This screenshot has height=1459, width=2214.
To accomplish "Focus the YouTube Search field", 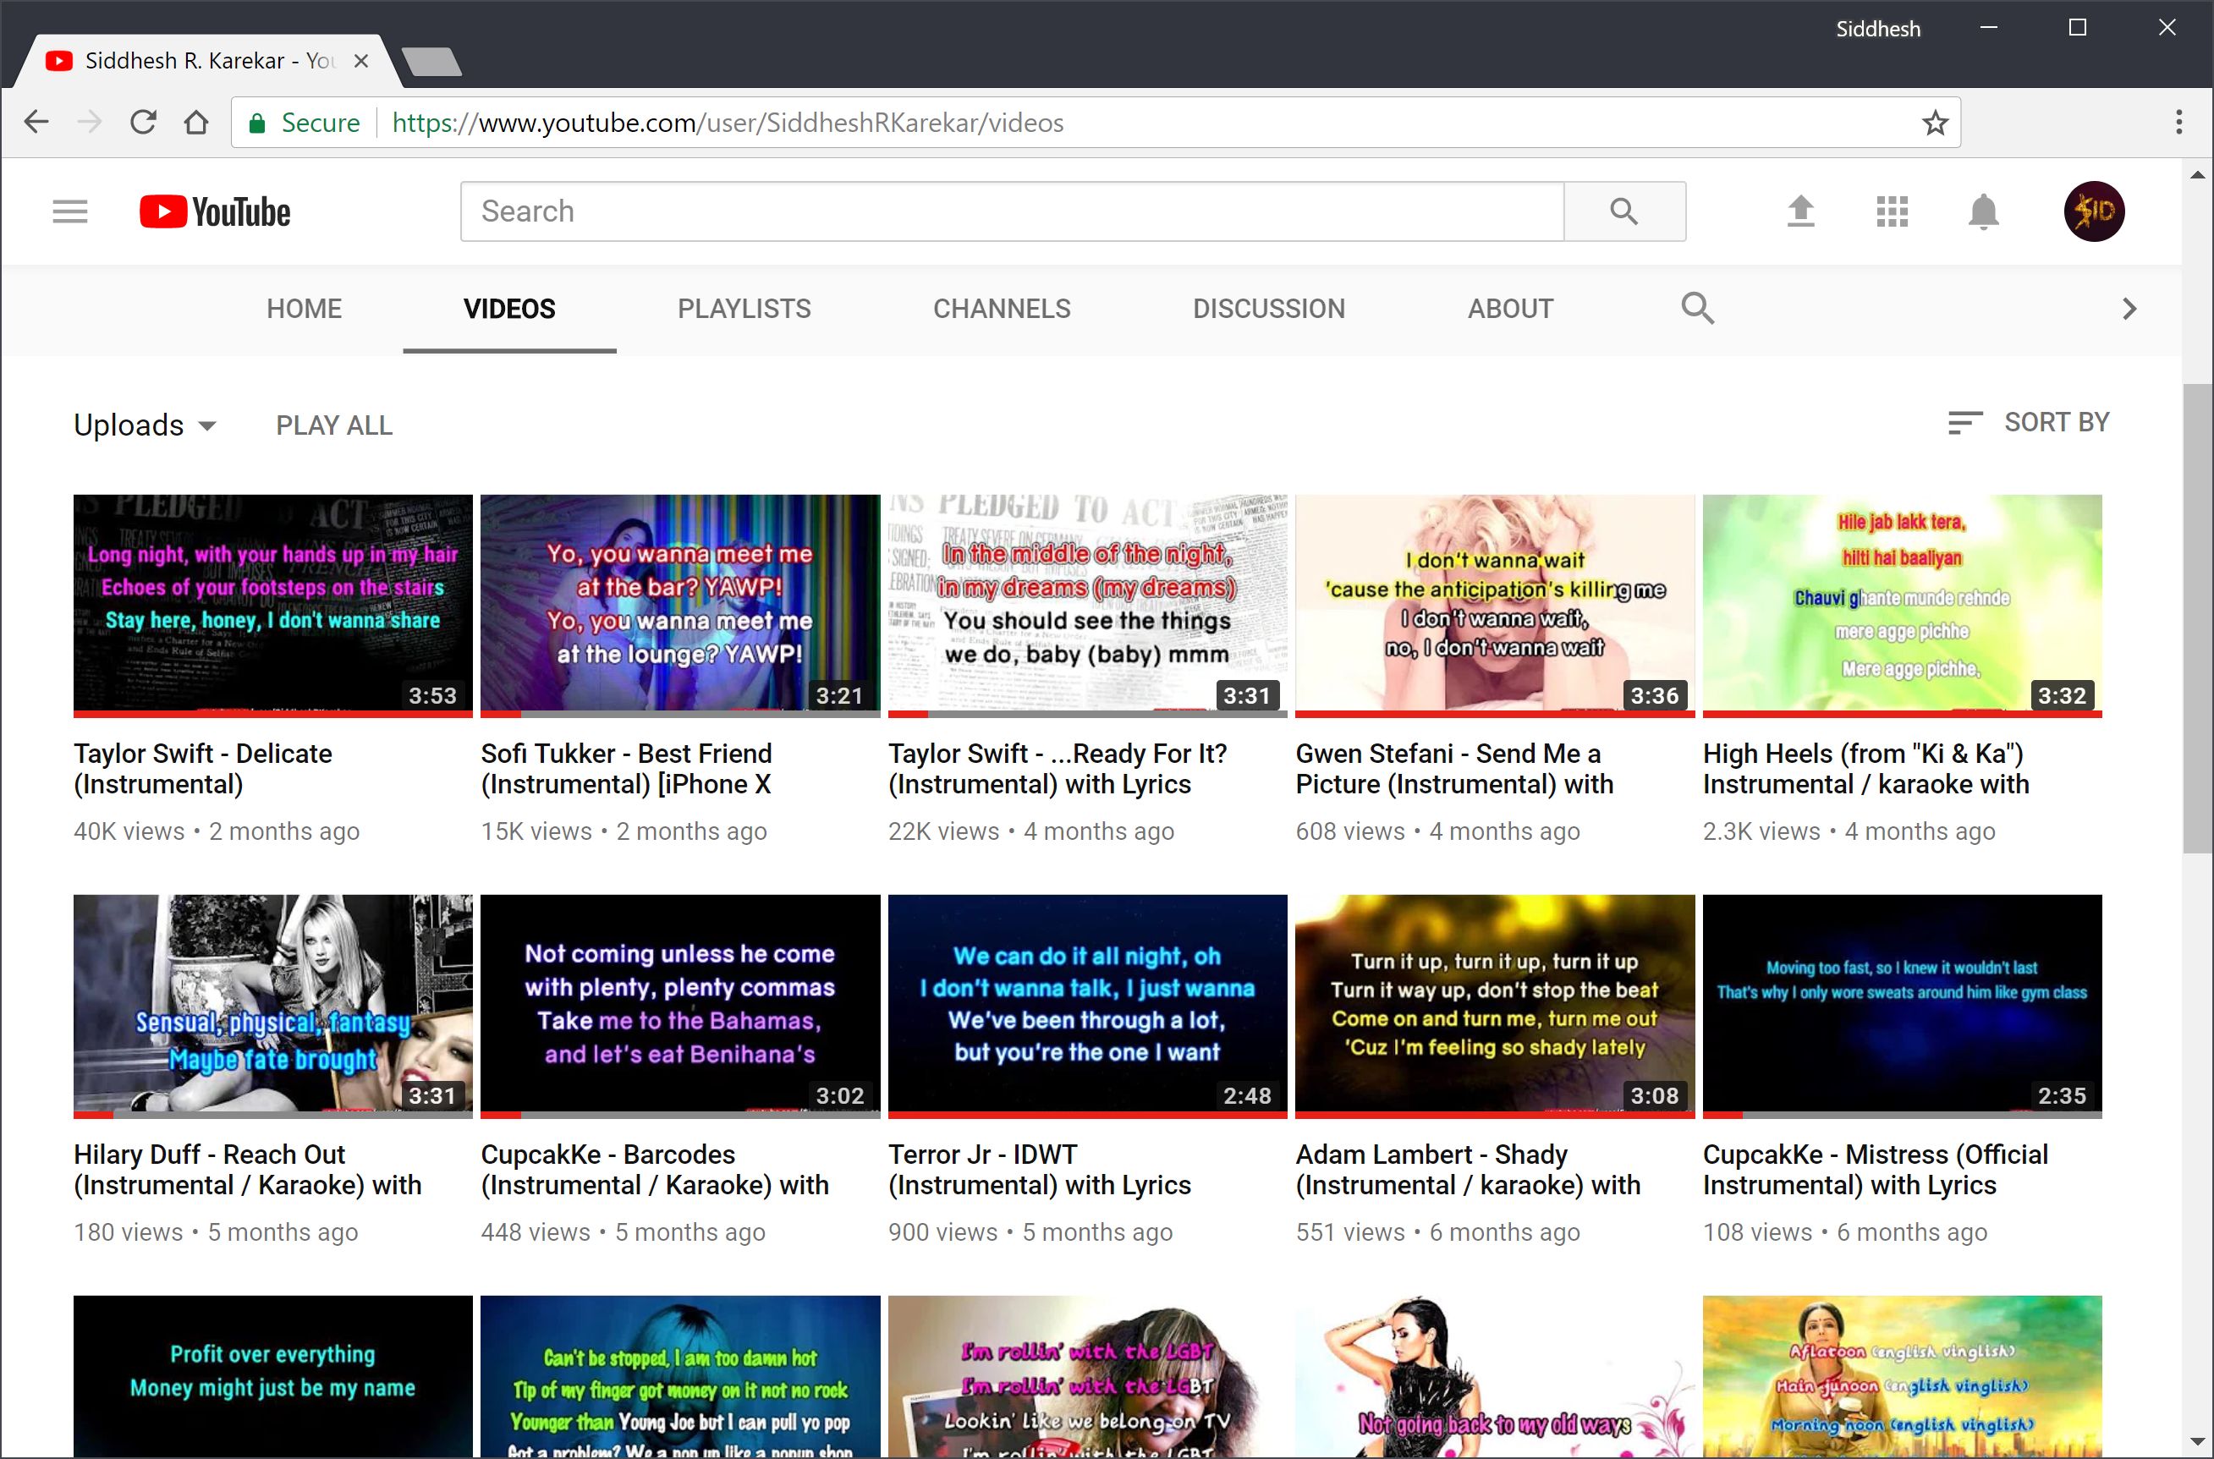I will click(1012, 211).
